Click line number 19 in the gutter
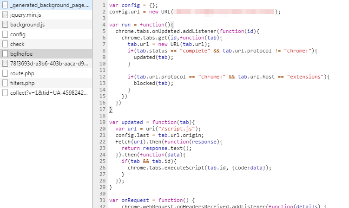This screenshot has width=349, height=208. coord(103,122)
